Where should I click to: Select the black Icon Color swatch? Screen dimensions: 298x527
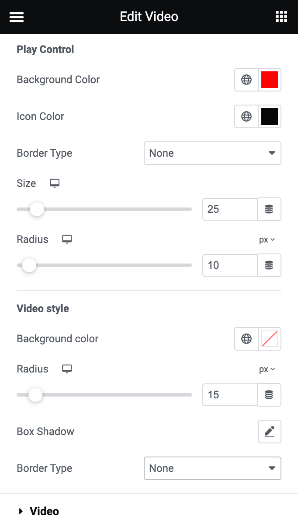pyautogui.click(x=269, y=116)
